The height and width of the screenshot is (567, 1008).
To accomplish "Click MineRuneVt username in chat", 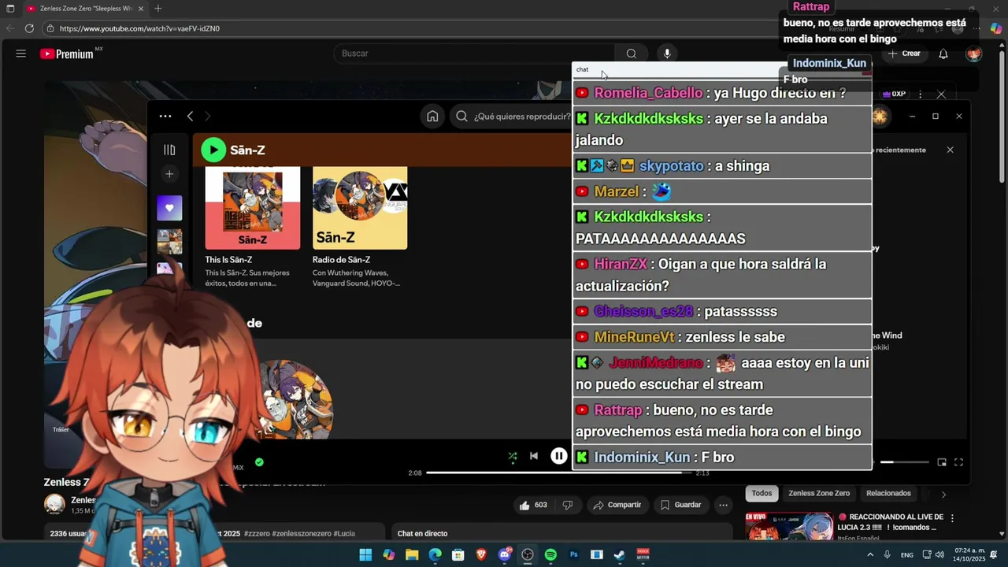I will pos(634,337).
